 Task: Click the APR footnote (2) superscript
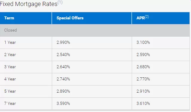(147, 17)
